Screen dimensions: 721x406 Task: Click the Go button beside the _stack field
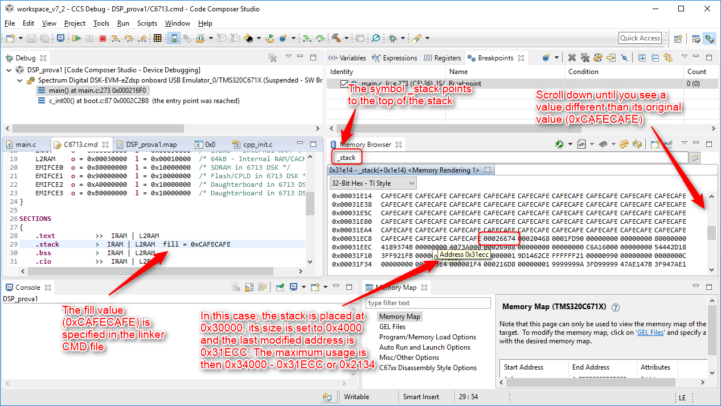(x=695, y=158)
